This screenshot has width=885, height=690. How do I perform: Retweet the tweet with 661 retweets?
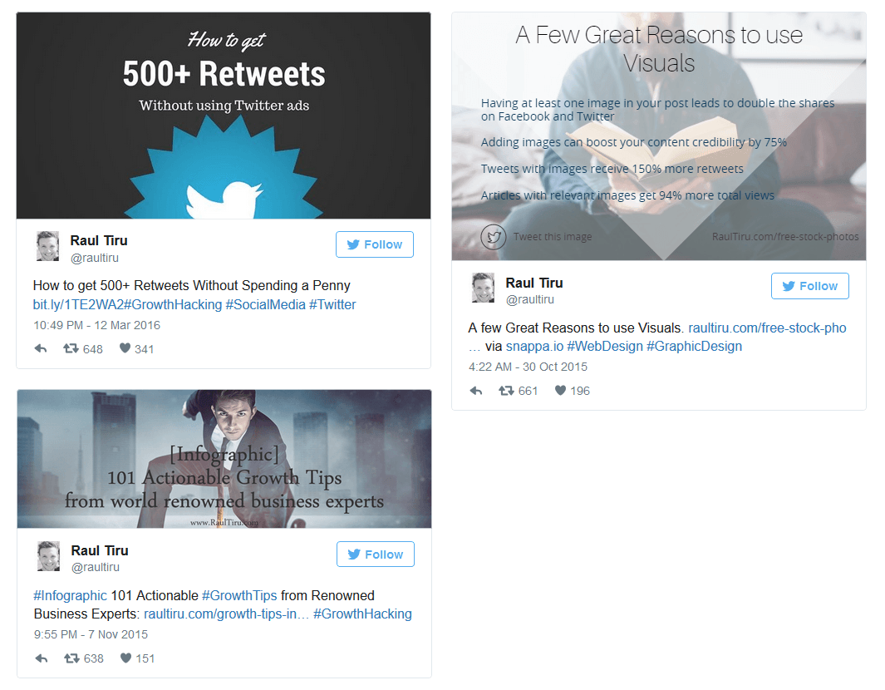click(x=506, y=390)
